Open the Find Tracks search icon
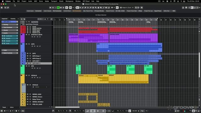The image size is (201, 113). coord(52,19)
